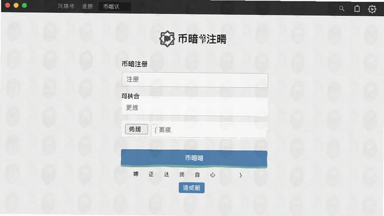
Task: Open the search magnifier icon
Action: click(x=342, y=9)
